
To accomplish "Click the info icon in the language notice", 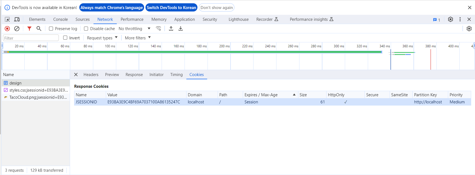I will (7, 8).
